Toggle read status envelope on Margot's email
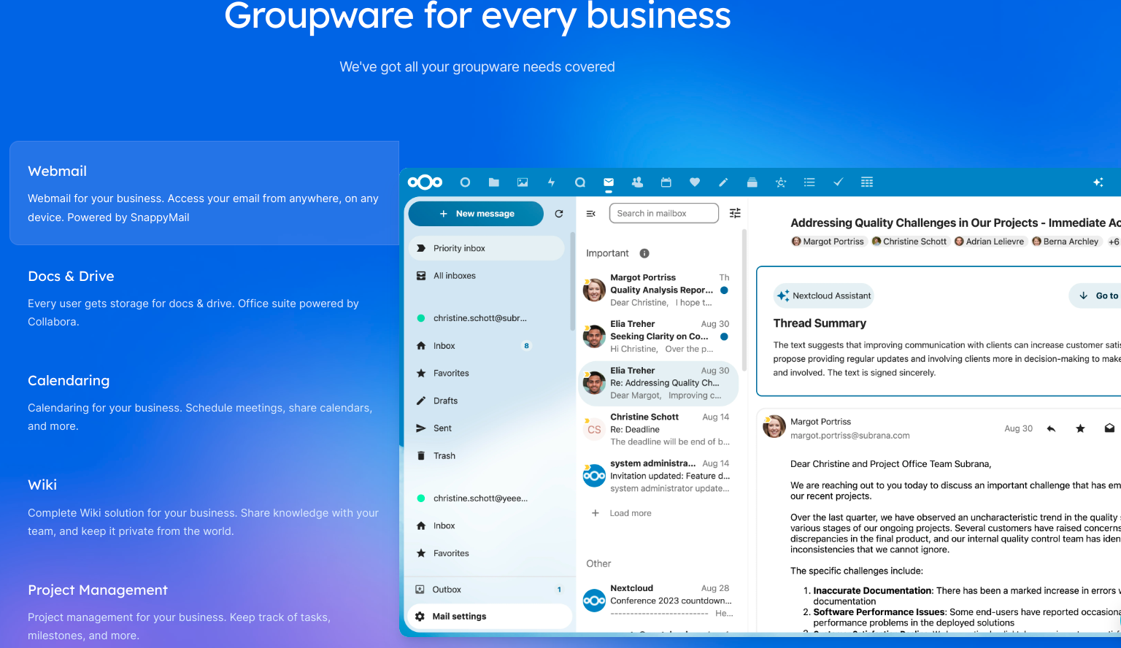 coord(1109,428)
